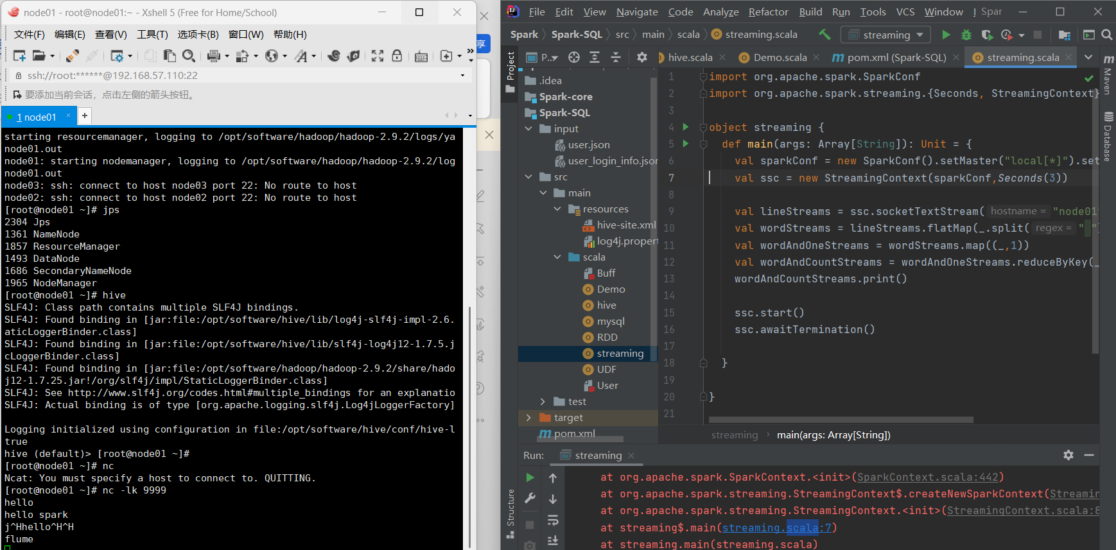Toggle the Project tool window stripe button

tap(510, 71)
